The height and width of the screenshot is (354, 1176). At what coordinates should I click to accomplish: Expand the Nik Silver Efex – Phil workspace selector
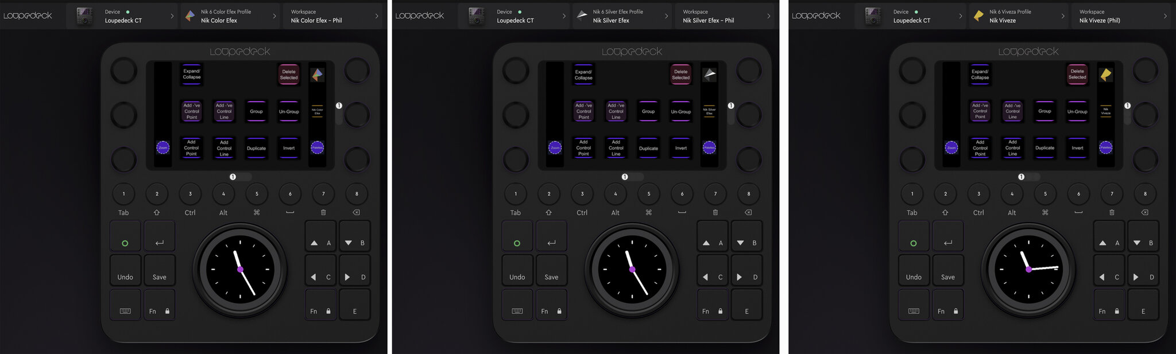[727, 16]
